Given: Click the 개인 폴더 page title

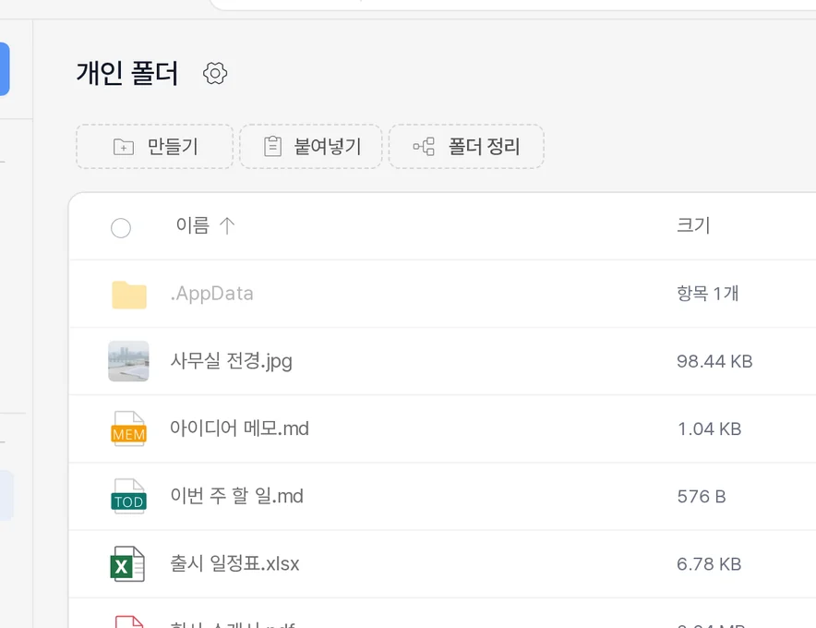Looking at the screenshot, I should pyautogui.click(x=127, y=74).
